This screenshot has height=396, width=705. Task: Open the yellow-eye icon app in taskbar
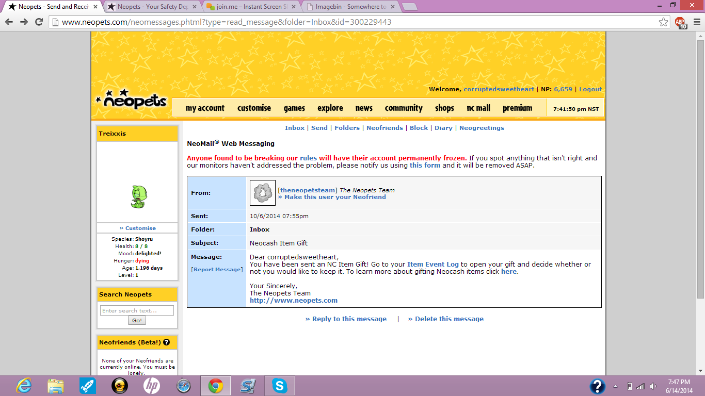tap(119, 386)
